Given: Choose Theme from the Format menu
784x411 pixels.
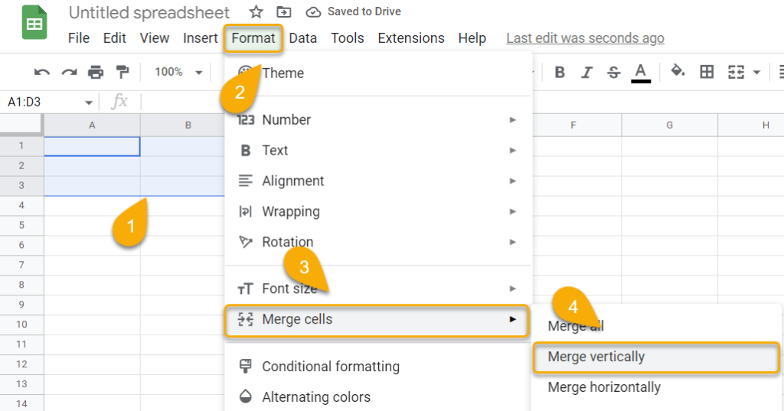Looking at the screenshot, I should [x=377, y=73].
